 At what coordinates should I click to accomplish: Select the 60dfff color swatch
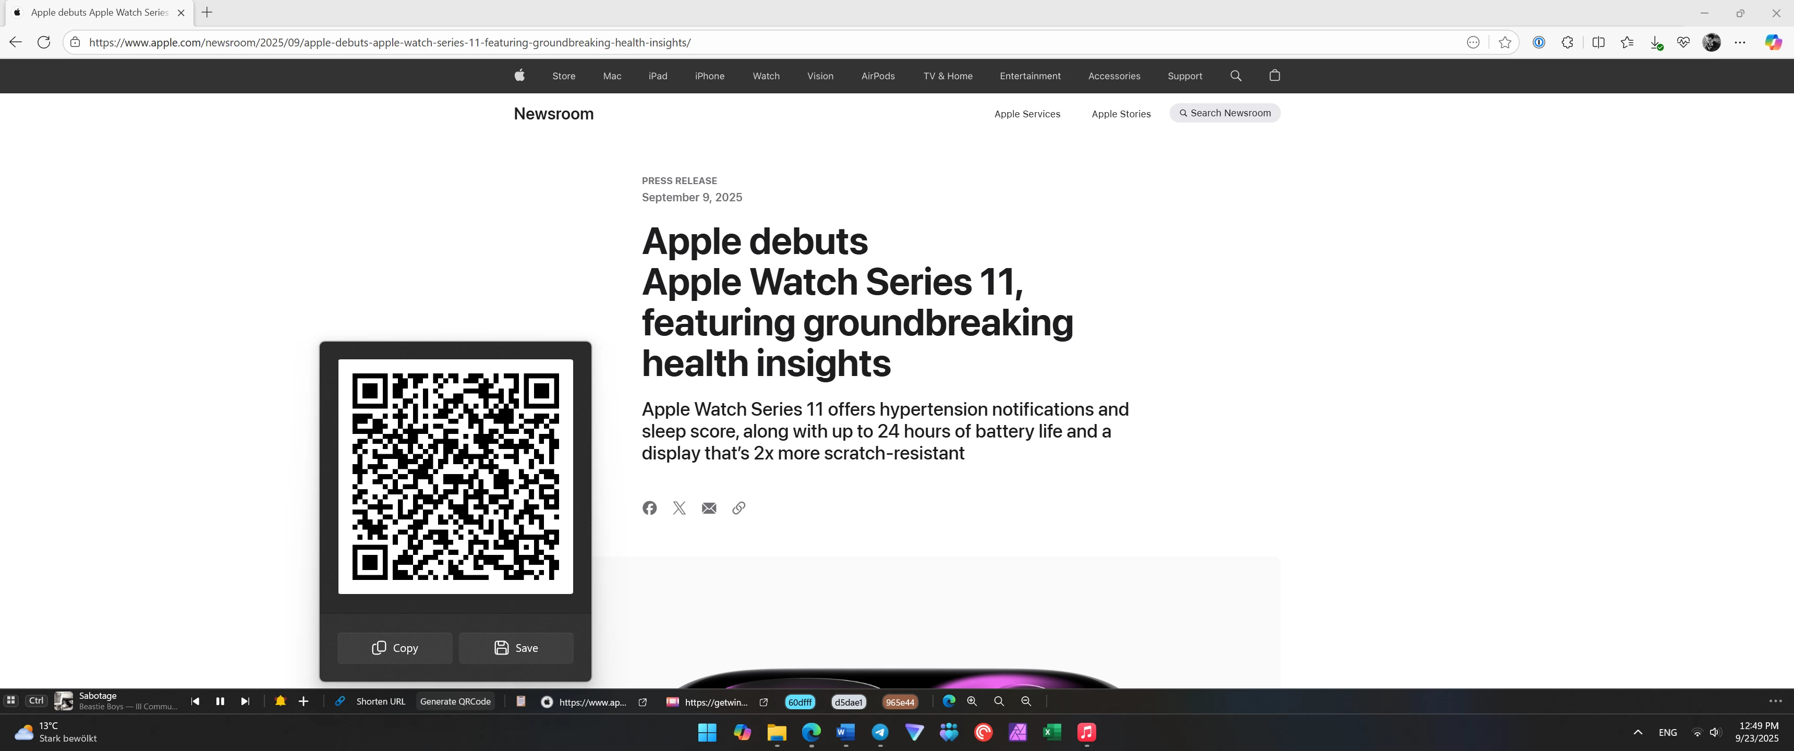click(799, 702)
